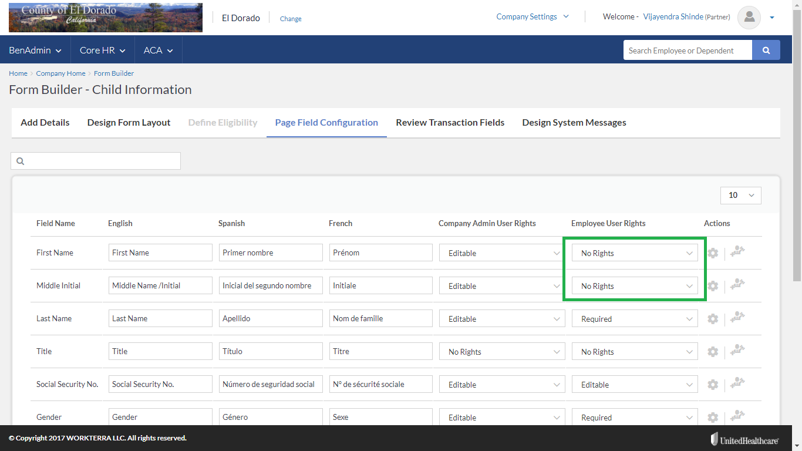Switch to the Design Form Layout tab
Screen dimensions: 802x451
click(129, 122)
